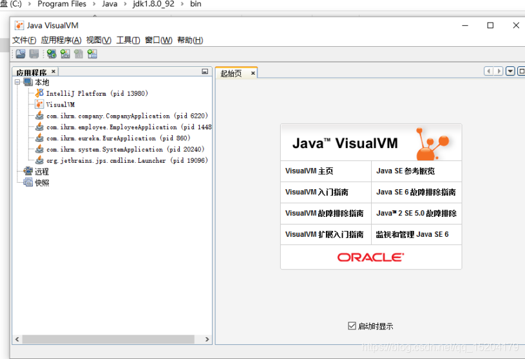Click the scrollbar right arrow

(x=207, y=339)
